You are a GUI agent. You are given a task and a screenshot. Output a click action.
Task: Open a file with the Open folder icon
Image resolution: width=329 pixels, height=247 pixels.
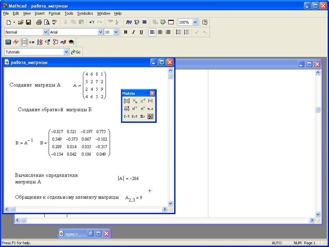(x=21, y=22)
